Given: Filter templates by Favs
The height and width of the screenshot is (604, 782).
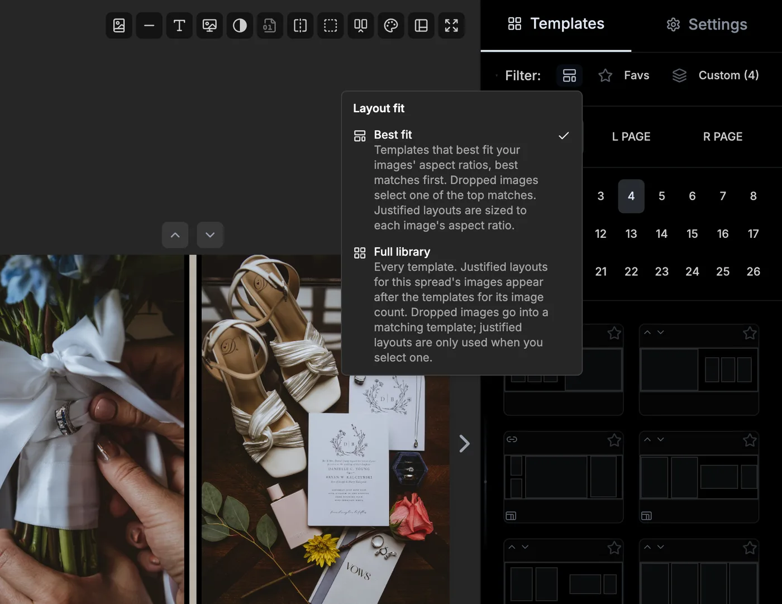Looking at the screenshot, I should pyautogui.click(x=624, y=75).
